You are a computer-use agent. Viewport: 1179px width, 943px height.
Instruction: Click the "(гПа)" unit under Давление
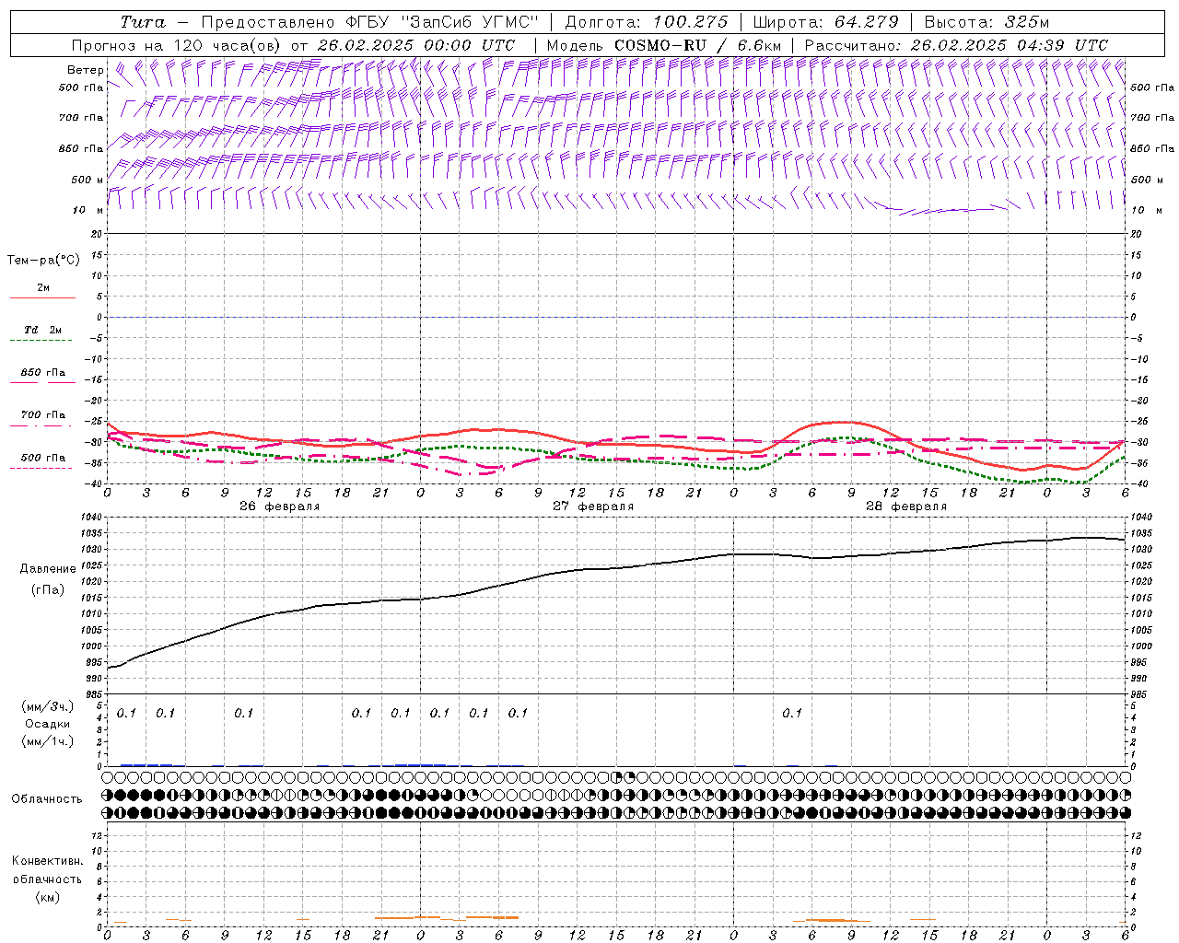pos(48,589)
